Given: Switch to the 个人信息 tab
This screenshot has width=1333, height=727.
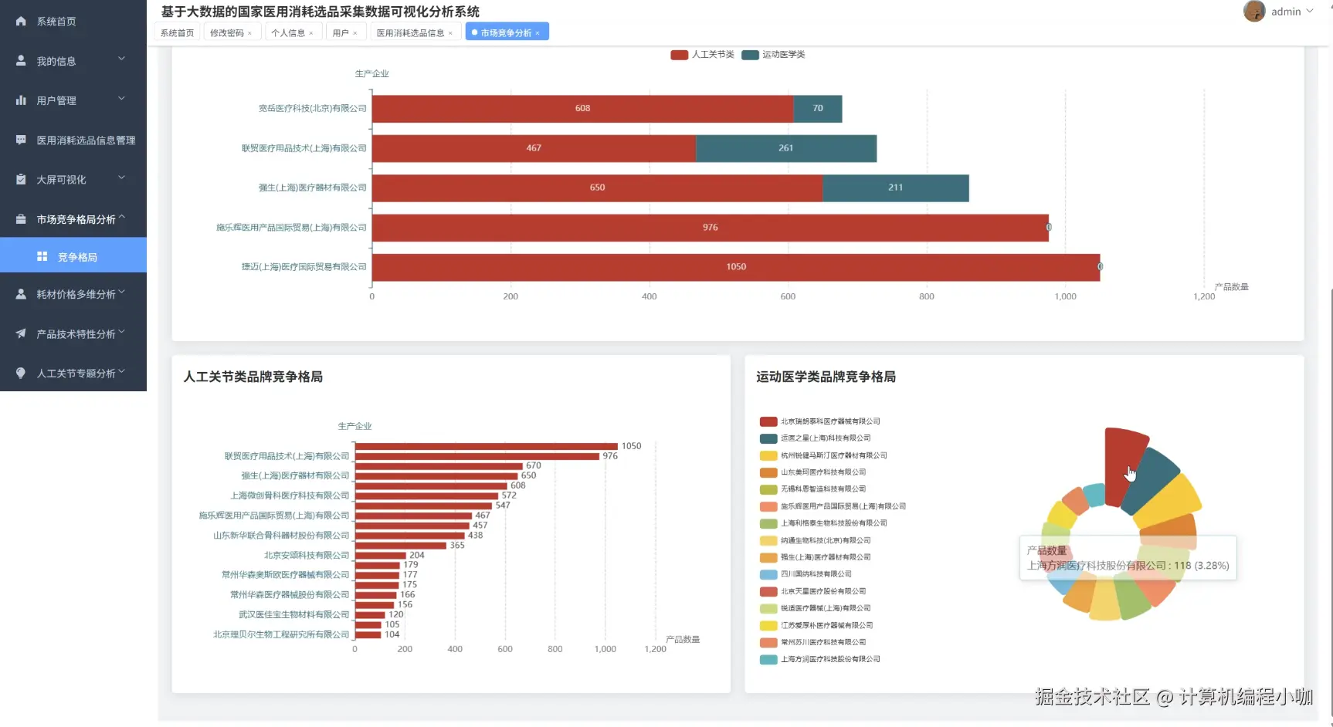Looking at the screenshot, I should coord(287,32).
